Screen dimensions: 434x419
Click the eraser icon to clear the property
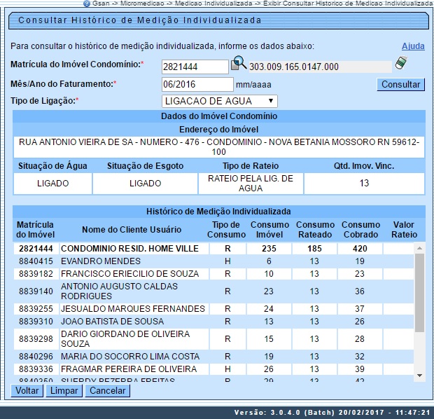(x=401, y=63)
